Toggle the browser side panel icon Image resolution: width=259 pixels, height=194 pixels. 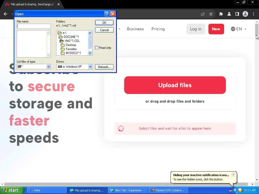pyautogui.click(x=237, y=14)
